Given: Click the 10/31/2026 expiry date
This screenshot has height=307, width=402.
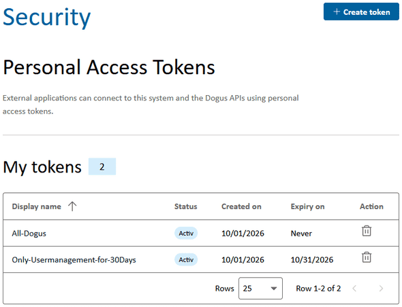Looking at the screenshot, I should click(x=312, y=260).
